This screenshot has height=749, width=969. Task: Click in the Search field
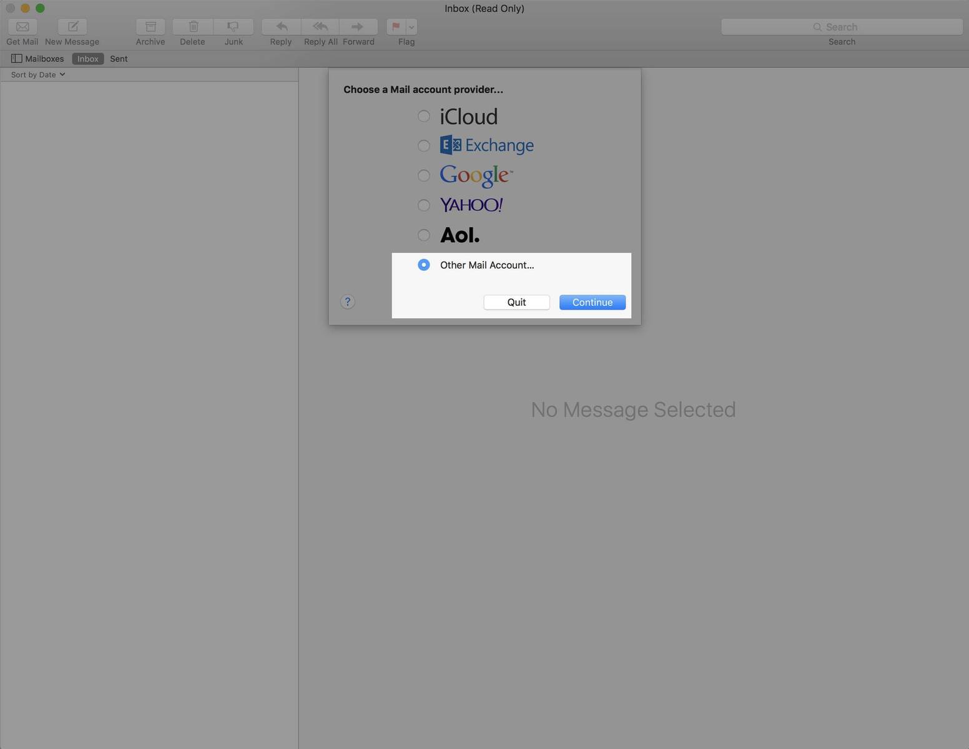pos(842,27)
